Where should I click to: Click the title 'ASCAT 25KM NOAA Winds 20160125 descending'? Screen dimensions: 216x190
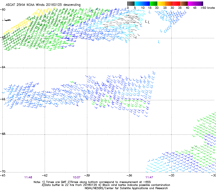click(x=43, y=5)
